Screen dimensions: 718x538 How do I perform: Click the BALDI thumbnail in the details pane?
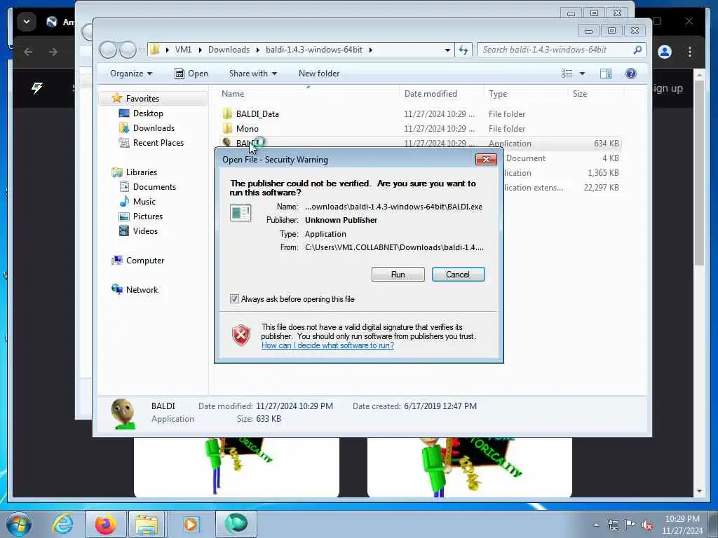[123, 413]
